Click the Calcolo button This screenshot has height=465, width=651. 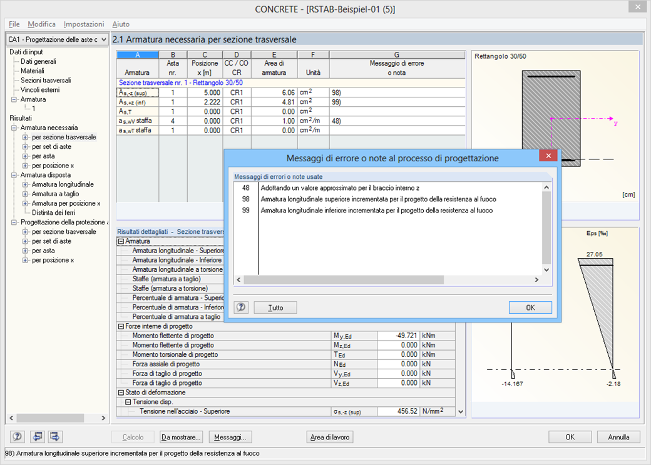[x=133, y=437]
